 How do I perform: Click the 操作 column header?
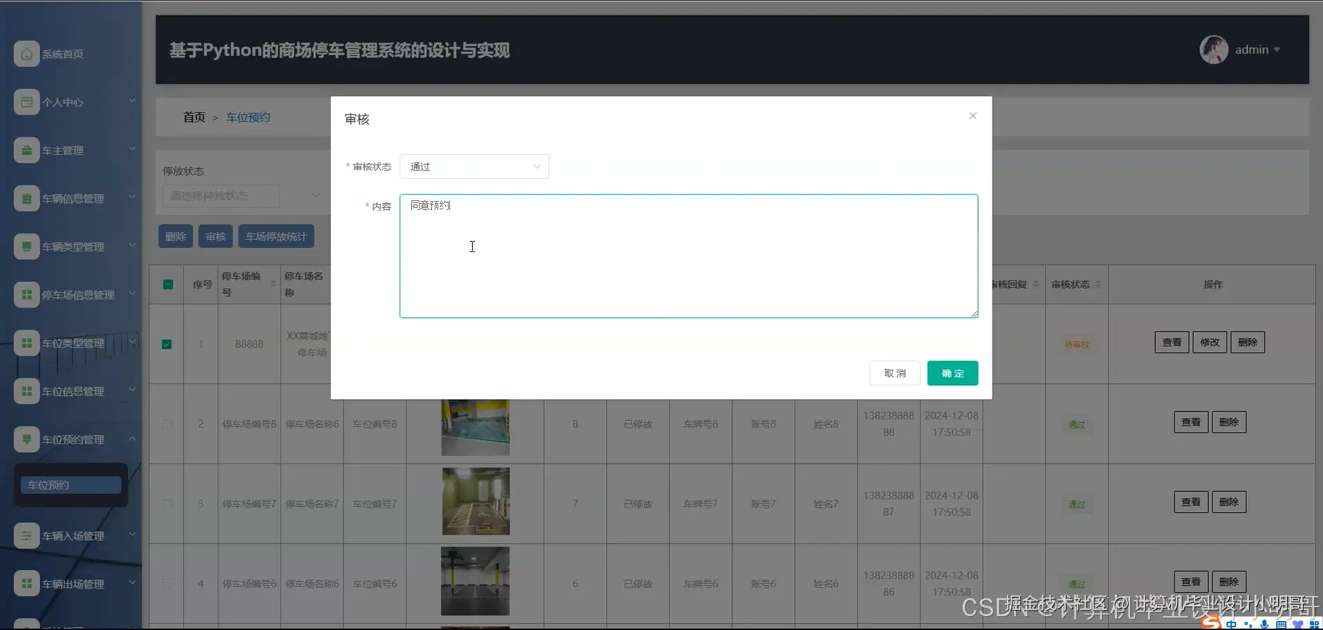click(x=1213, y=285)
